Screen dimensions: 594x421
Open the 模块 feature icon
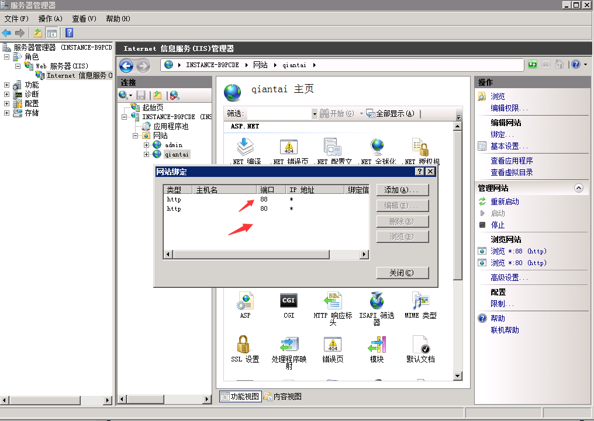click(377, 345)
